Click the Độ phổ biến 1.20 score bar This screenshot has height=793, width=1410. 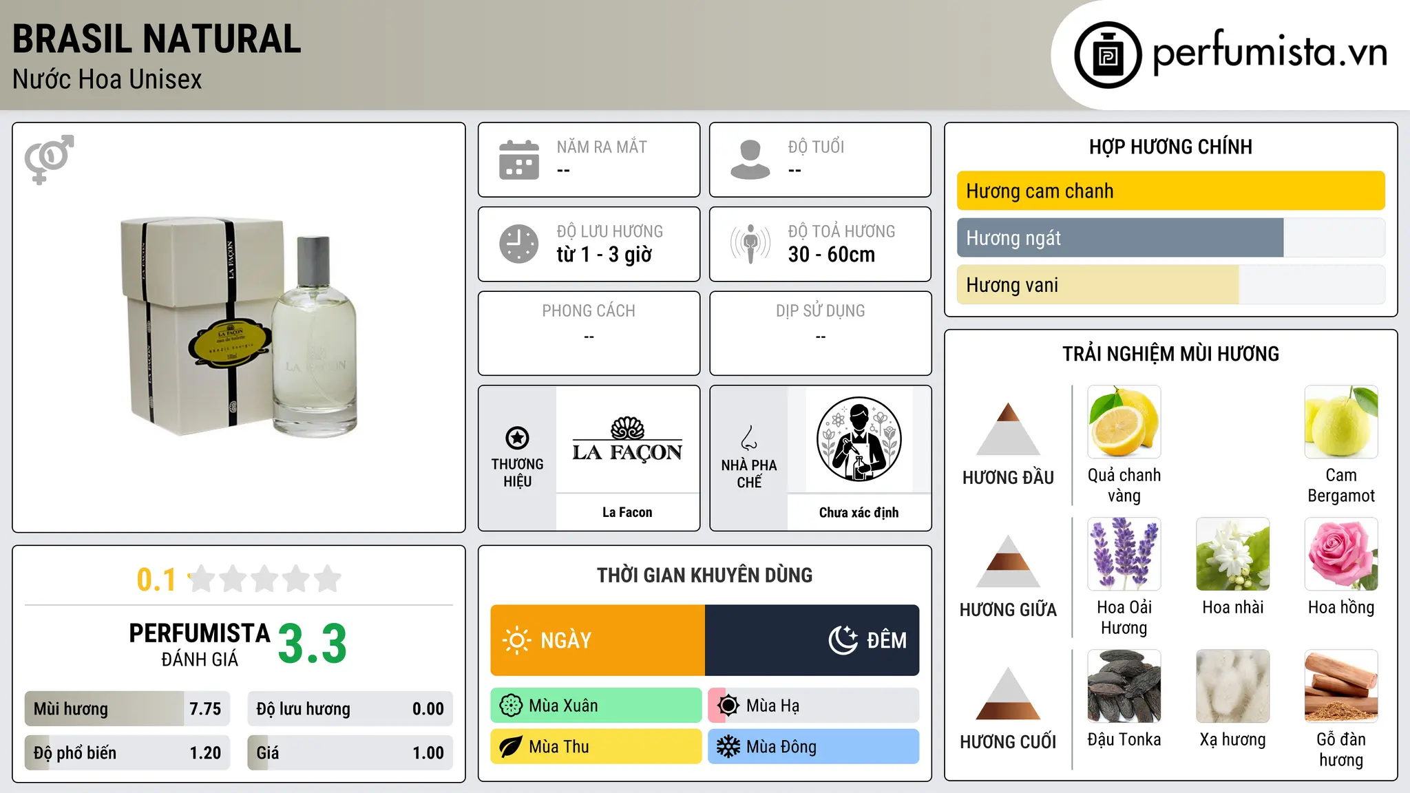(127, 753)
